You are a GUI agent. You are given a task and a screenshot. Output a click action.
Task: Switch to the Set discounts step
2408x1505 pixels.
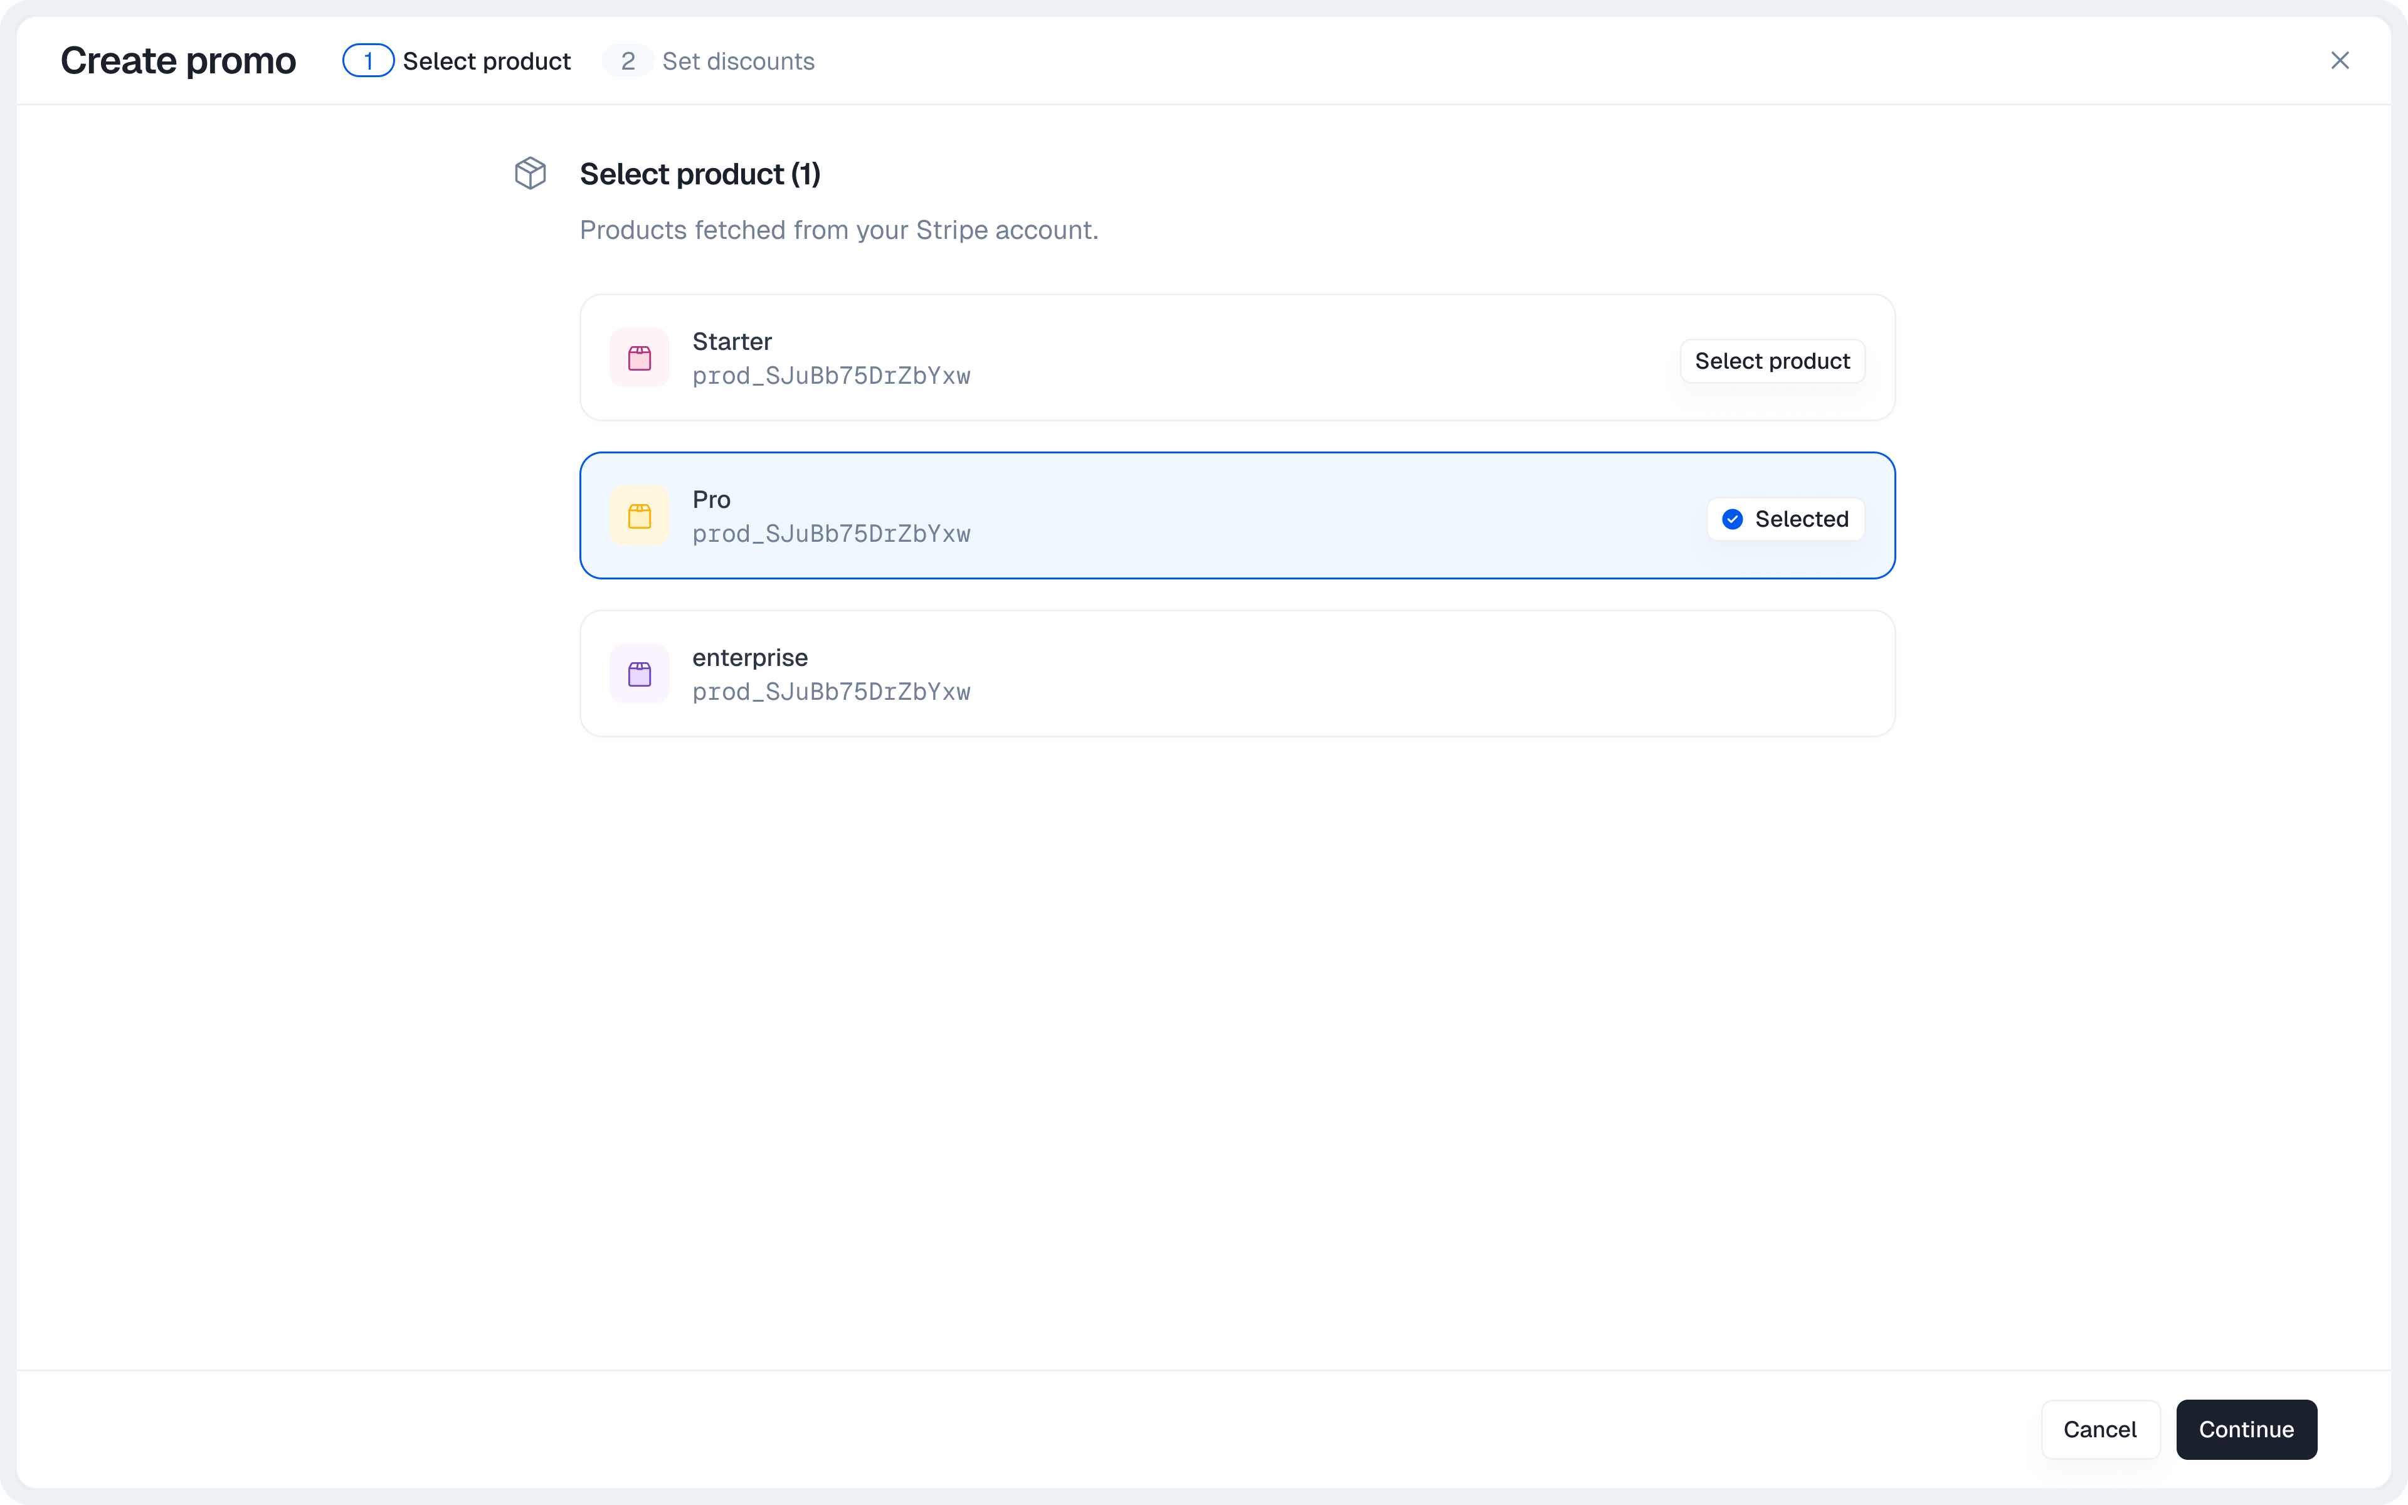tap(738, 61)
